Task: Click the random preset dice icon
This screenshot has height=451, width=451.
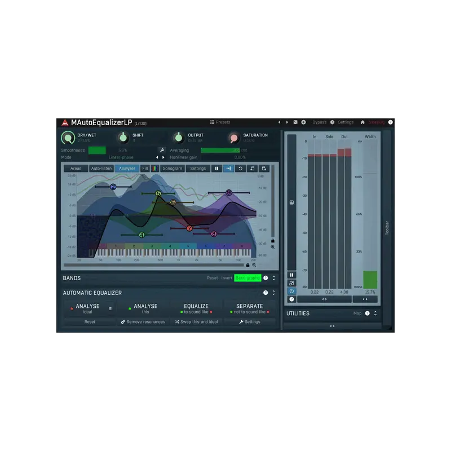Action: pos(295,122)
